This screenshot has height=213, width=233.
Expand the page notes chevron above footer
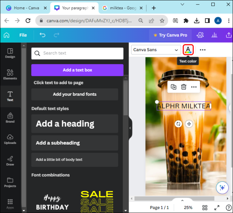(x=182, y=201)
